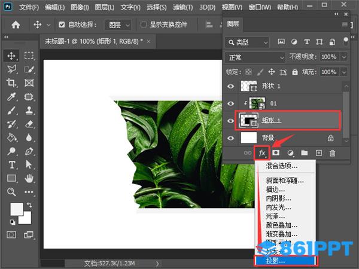Select the Eyedropper tool

(11, 96)
